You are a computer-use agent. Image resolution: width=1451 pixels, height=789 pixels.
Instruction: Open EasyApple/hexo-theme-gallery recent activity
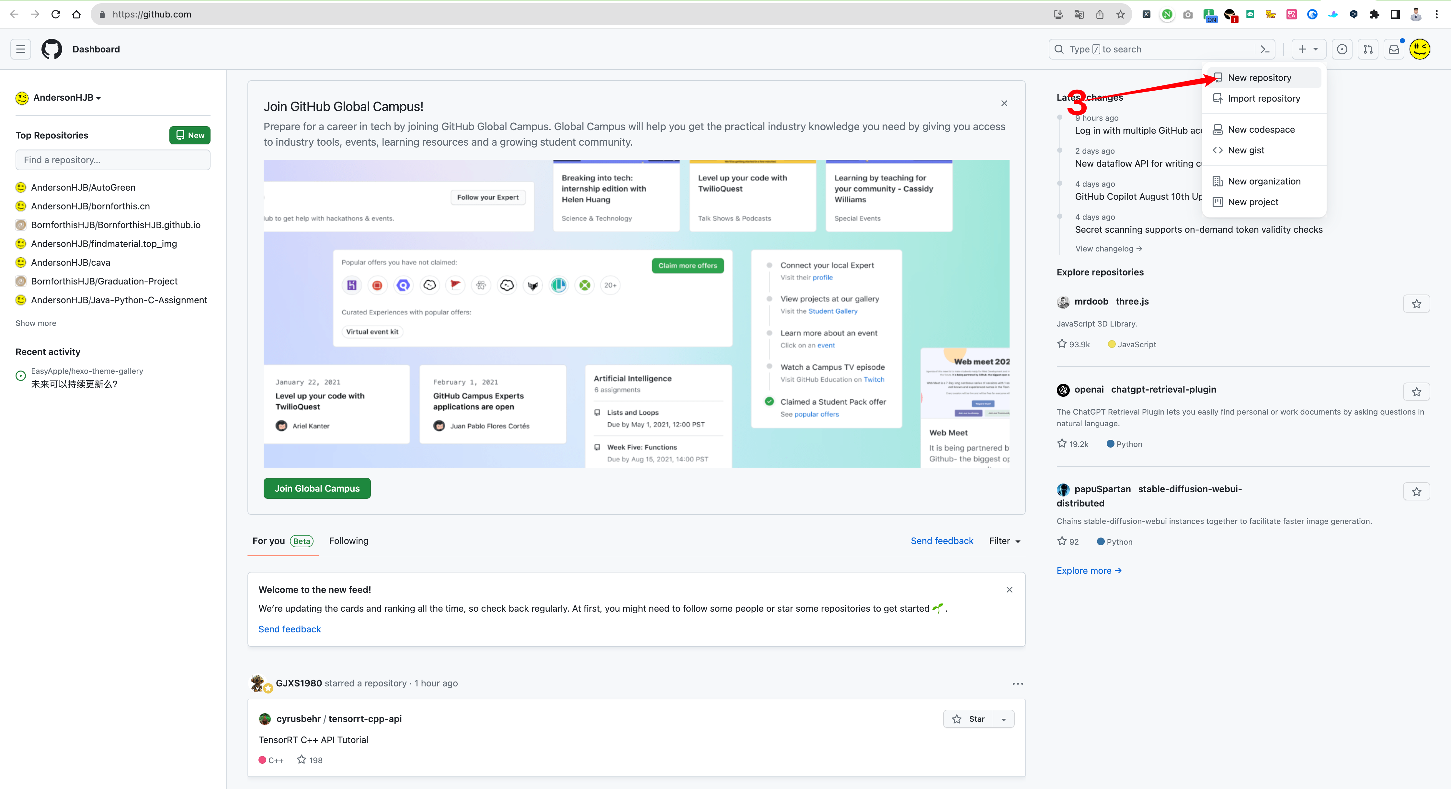[x=87, y=372]
